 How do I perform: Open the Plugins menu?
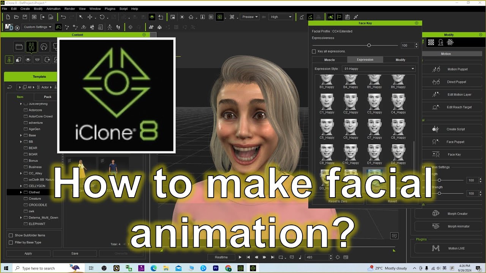point(110,9)
